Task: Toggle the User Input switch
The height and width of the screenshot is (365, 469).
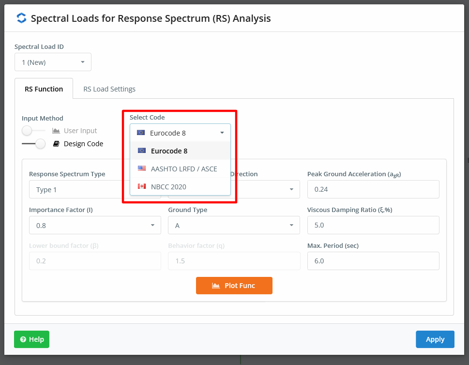Action: point(33,131)
